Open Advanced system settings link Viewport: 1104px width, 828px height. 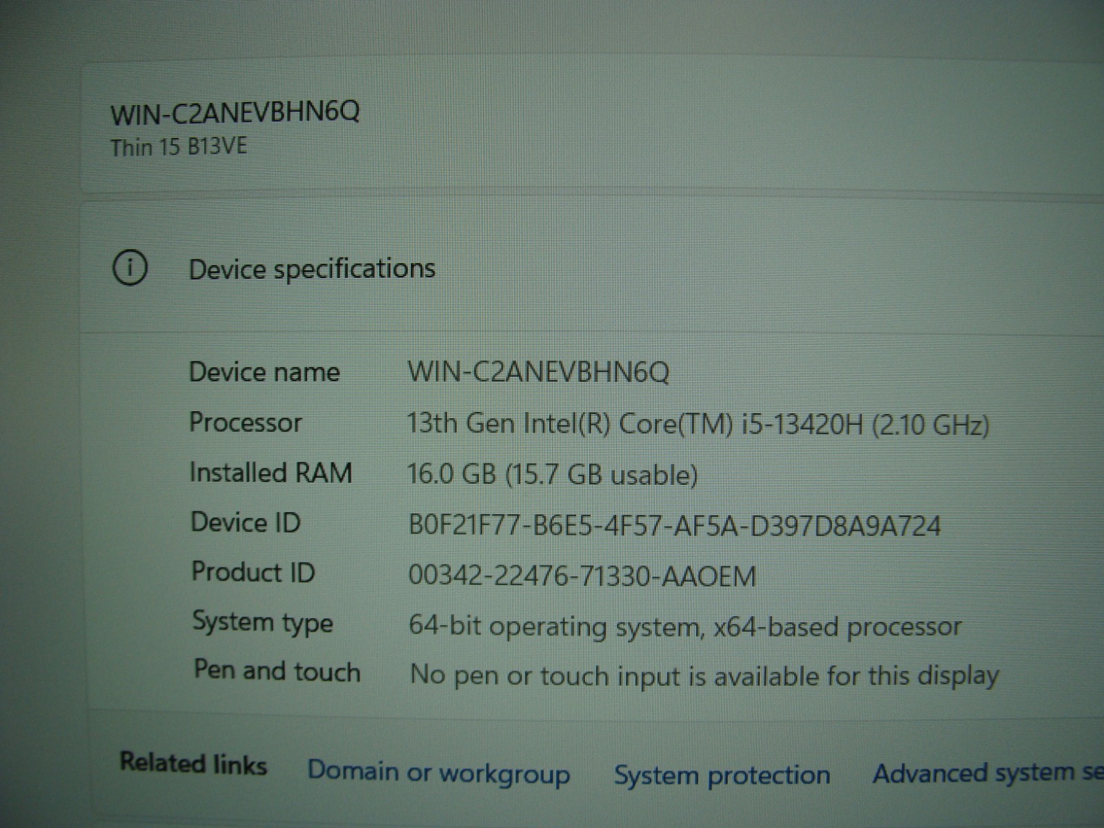pos(988,773)
